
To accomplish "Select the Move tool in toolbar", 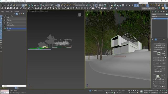I will click(x=35, y=5).
